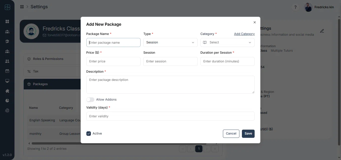Open the Type dropdown showing Session
This screenshot has height=160, width=341.
point(170,42)
